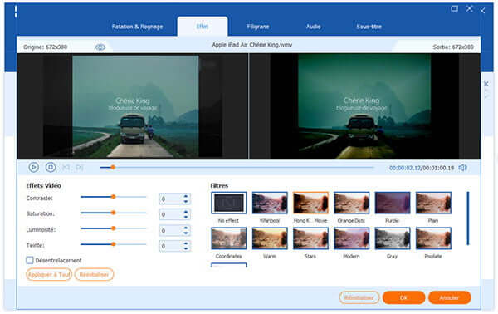Open the Rotation & Rognage tab
498x314 pixels.
pyautogui.click(x=137, y=27)
